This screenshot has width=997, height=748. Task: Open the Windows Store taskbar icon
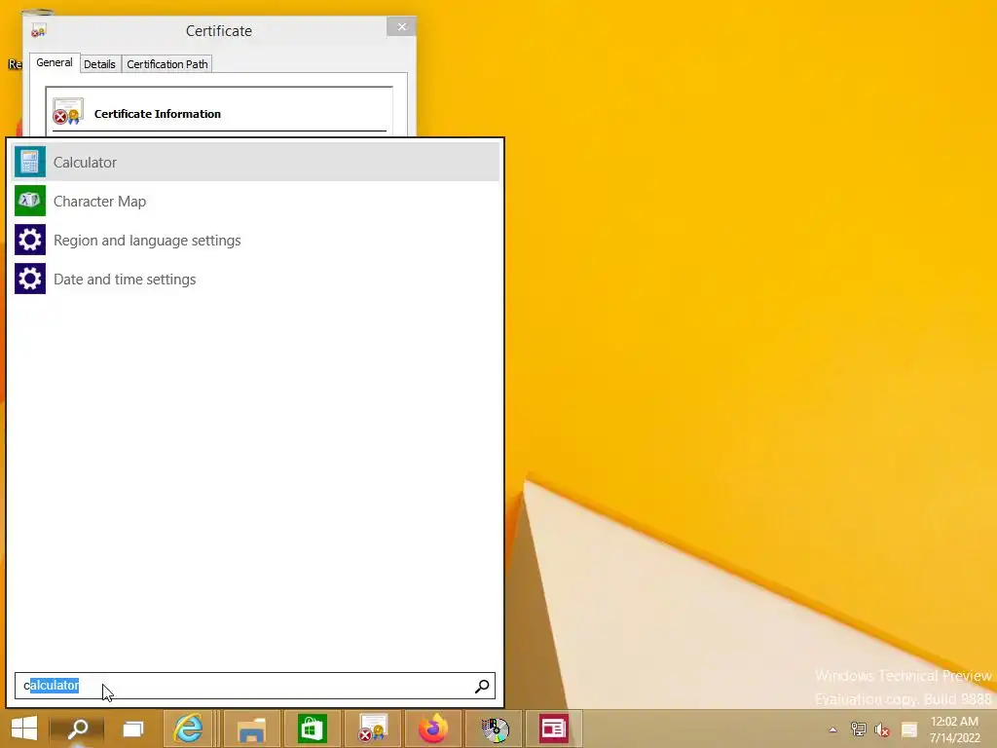[x=312, y=729]
